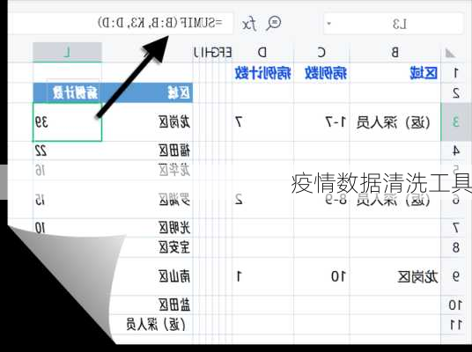The height and width of the screenshot is (352, 472).
Task: Select highlighted row header 3
Action: click(x=456, y=121)
